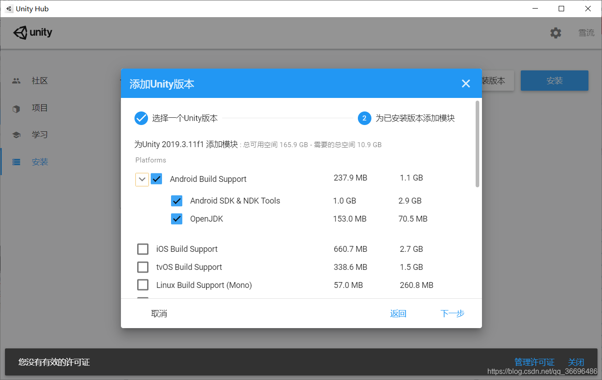Enable iOS Build Support checkbox
602x380 pixels.
[143, 249]
